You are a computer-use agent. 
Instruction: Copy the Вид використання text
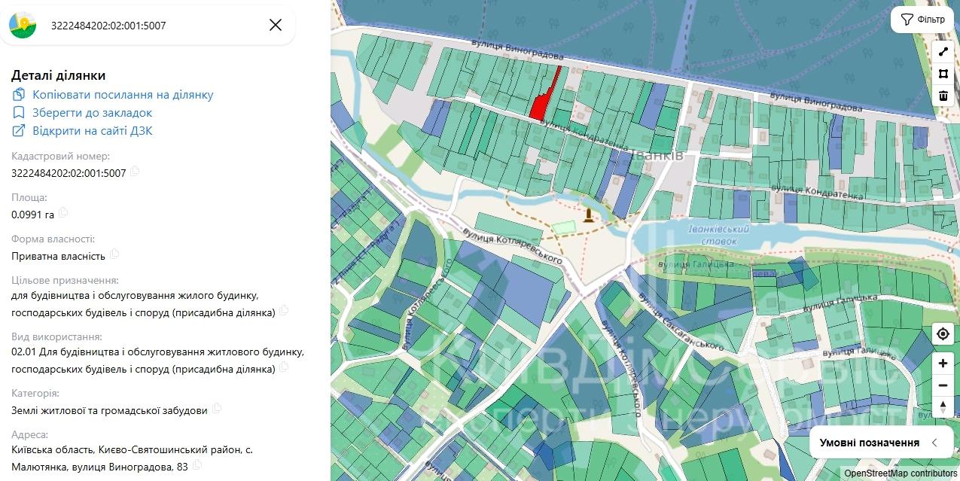point(284,367)
